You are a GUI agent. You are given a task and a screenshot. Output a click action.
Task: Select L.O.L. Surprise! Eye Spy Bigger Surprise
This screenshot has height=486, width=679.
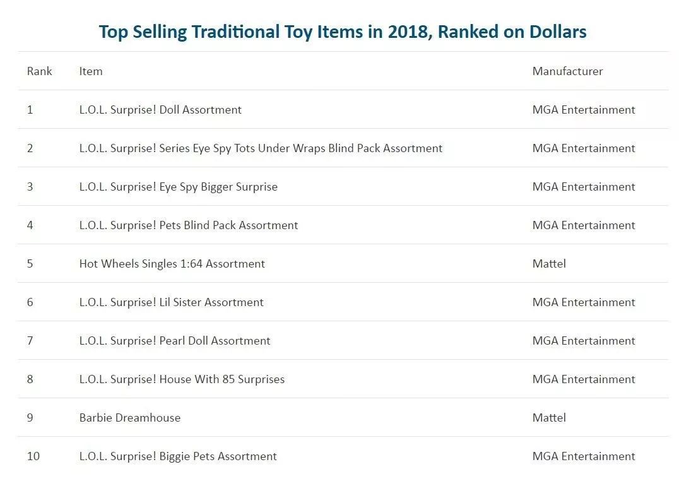178,187
